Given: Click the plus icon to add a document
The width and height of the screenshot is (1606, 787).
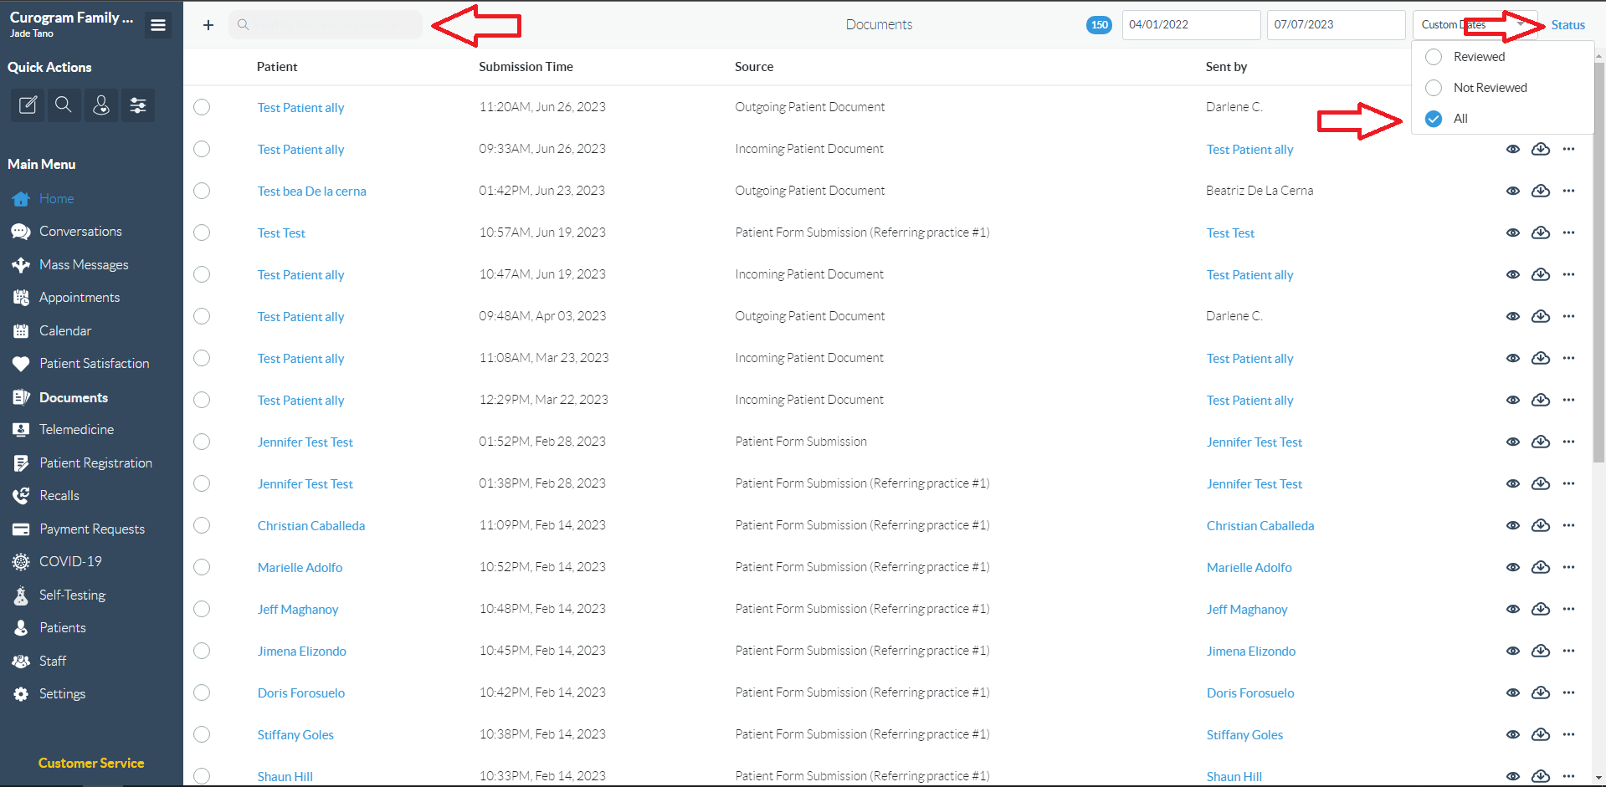Looking at the screenshot, I should [207, 24].
